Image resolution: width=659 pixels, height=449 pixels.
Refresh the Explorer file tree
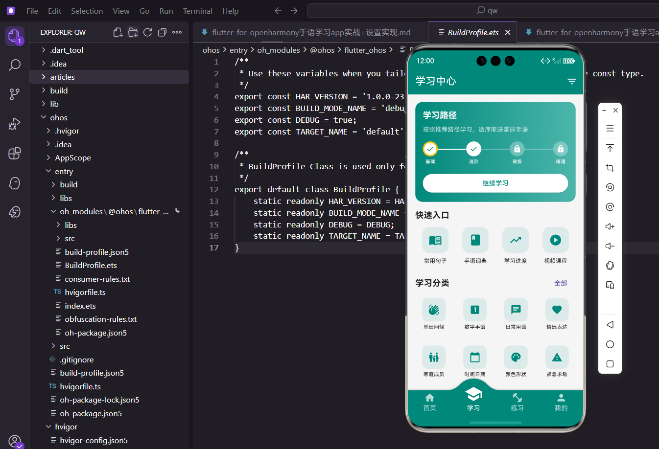tap(147, 32)
